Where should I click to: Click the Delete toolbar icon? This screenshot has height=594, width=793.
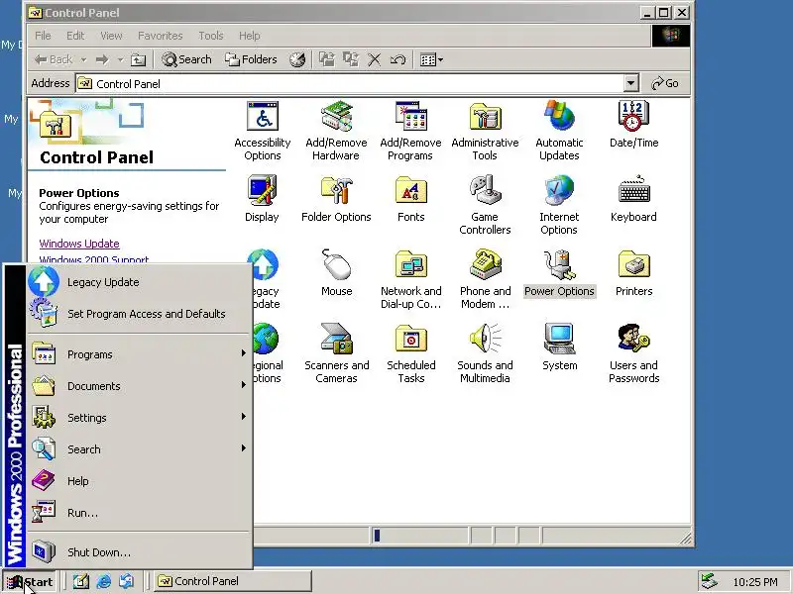pos(375,59)
